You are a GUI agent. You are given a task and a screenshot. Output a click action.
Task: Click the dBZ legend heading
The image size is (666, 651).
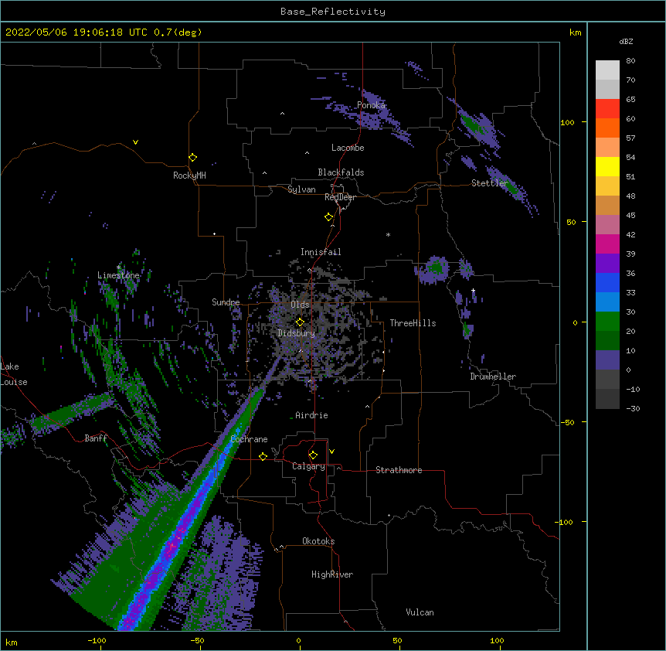pos(626,41)
